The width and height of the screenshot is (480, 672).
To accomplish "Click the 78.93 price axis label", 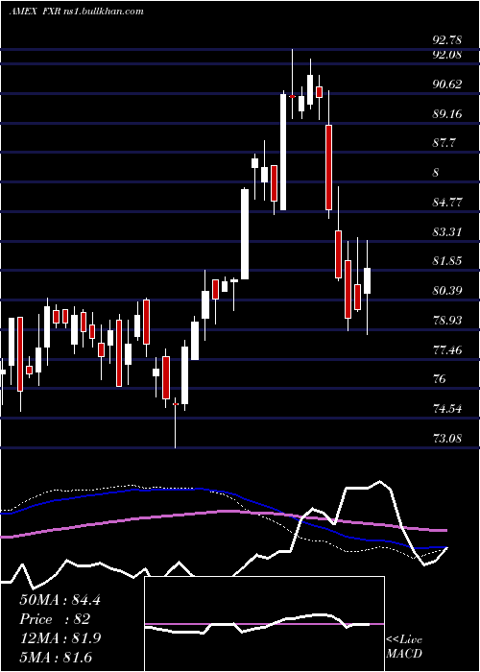I will [x=447, y=320].
